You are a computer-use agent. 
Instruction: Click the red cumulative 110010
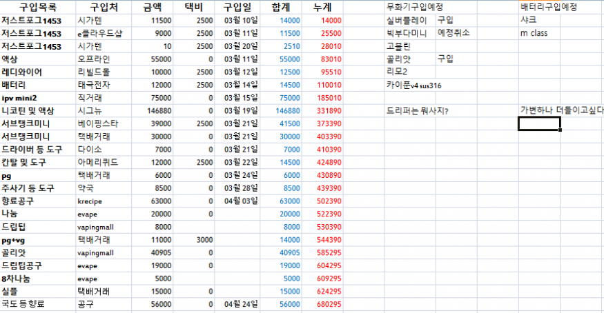(322, 85)
